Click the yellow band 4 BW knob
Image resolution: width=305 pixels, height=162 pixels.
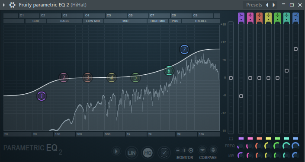pos(268,155)
